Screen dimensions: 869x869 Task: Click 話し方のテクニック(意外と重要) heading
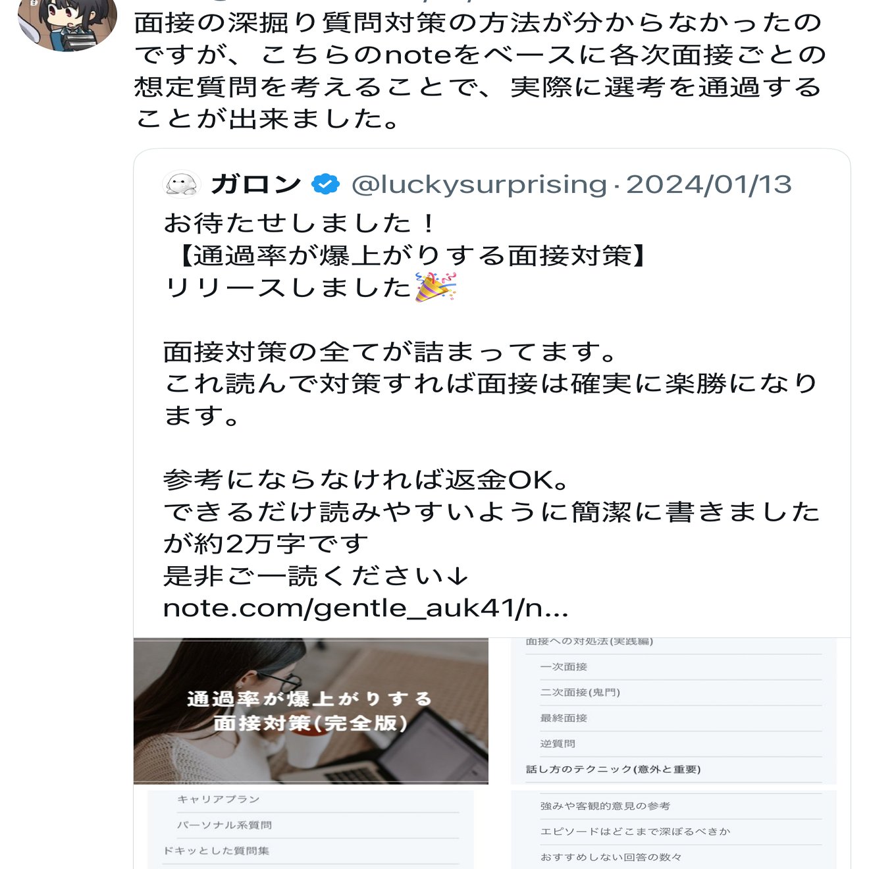point(613,770)
